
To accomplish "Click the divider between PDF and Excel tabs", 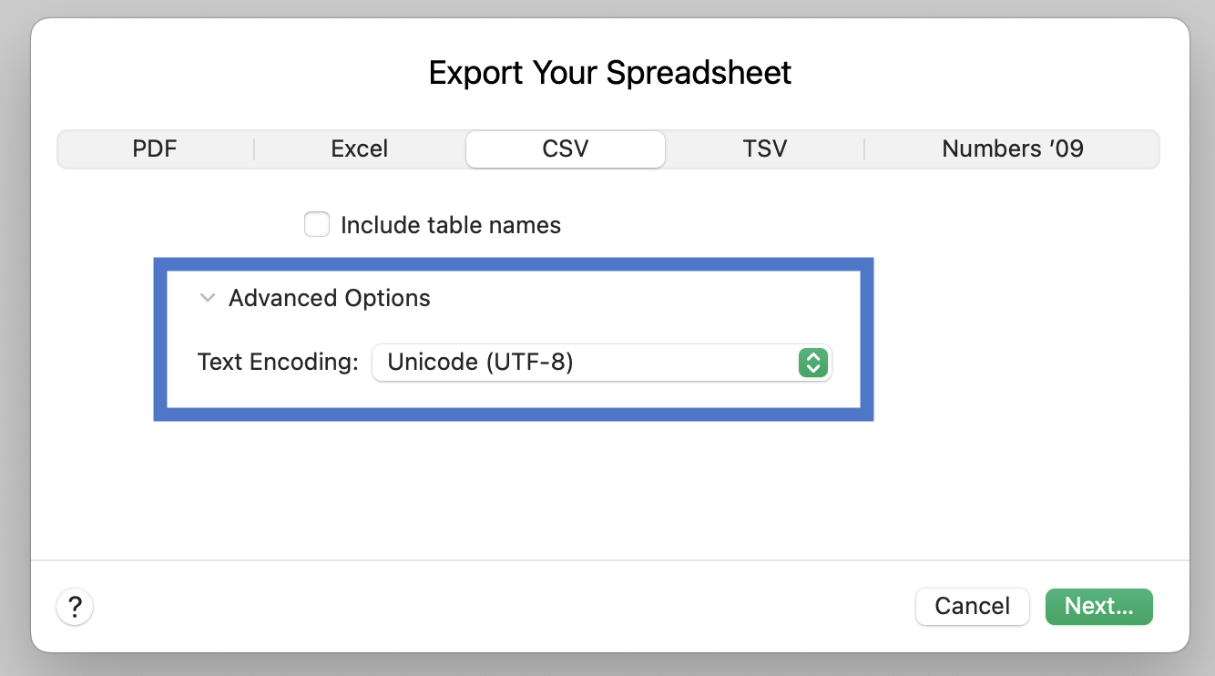I will point(254,149).
